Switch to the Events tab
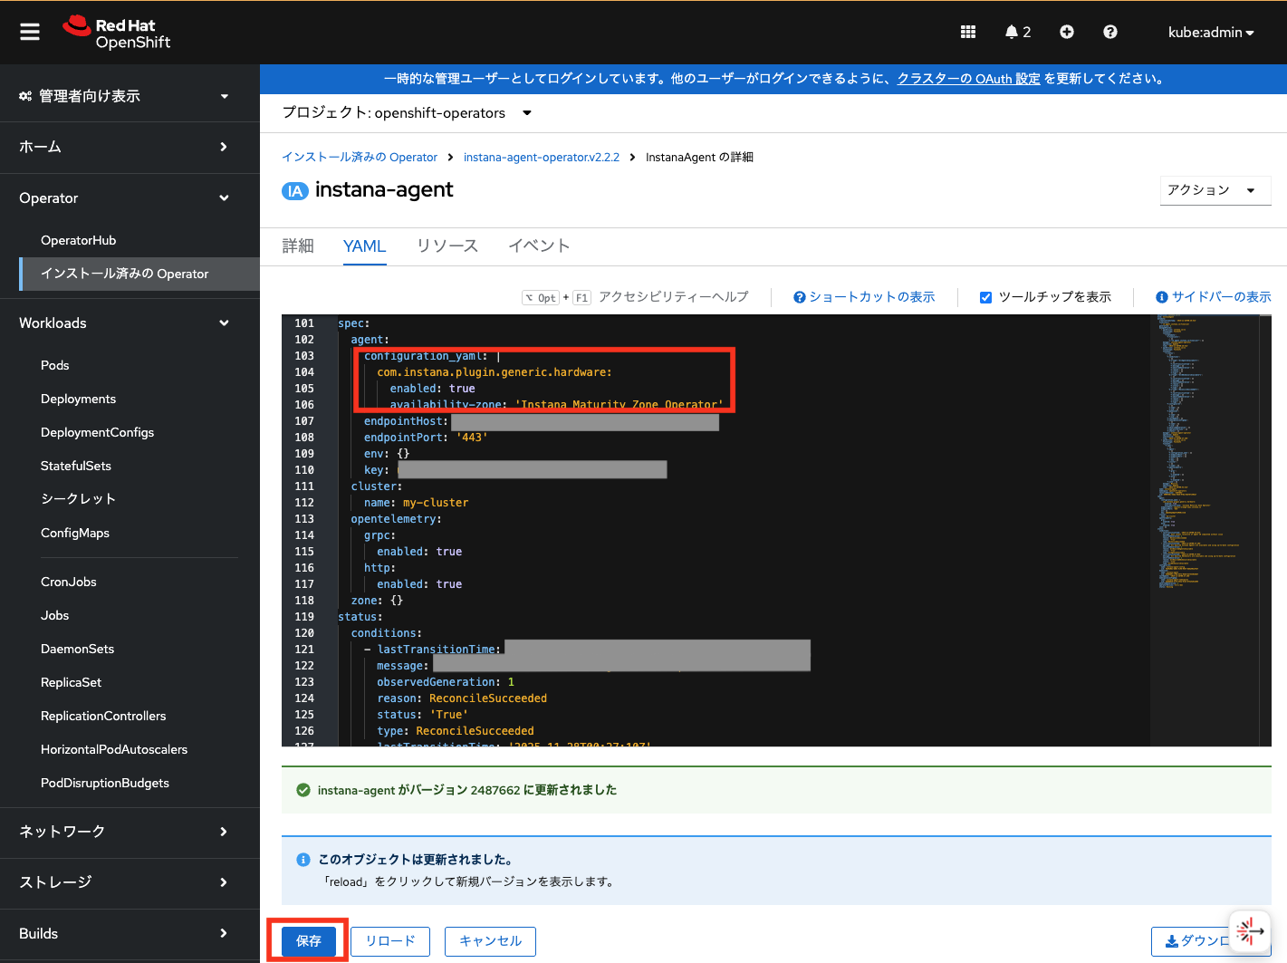Viewport: 1287px width, 963px height. [x=539, y=246]
